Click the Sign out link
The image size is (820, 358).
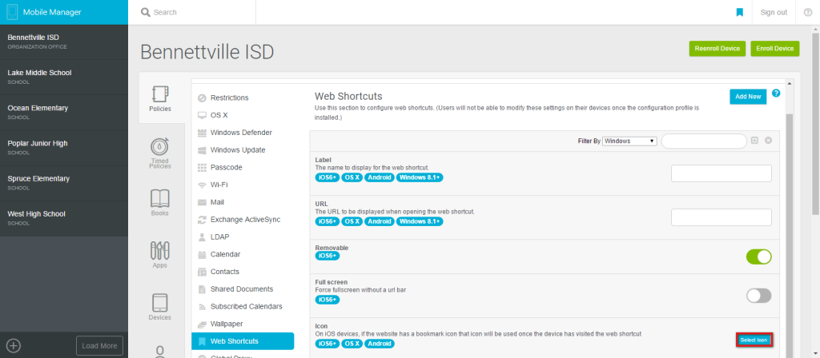click(x=774, y=13)
